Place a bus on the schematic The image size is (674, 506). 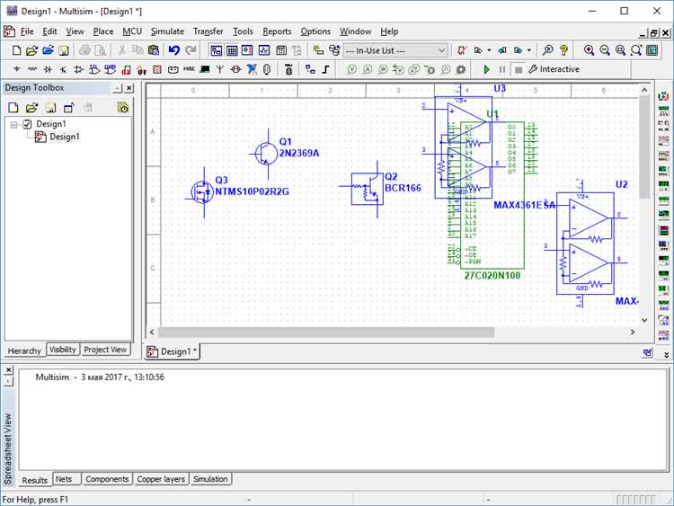326,69
